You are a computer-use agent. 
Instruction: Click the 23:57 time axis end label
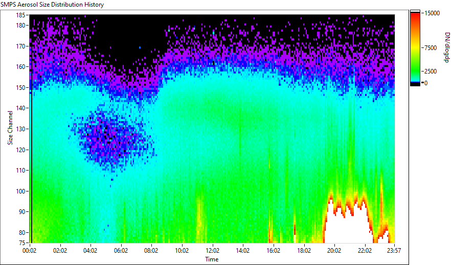[x=394, y=251]
